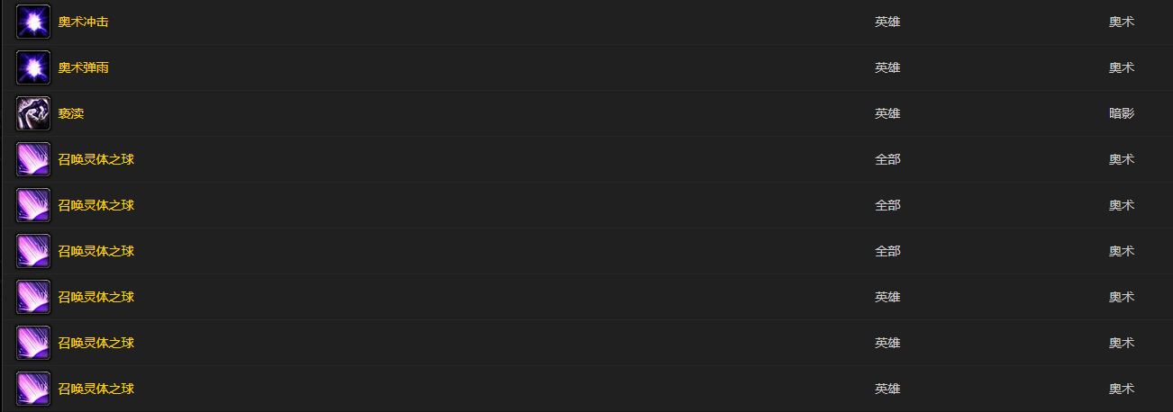Click icon of the first 英雄-difficulty 召唤灵体之球 row
The height and width of the screenshot is (412, 1173).
33,297
